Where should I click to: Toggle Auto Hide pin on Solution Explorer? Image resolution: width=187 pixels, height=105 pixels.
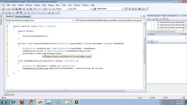[x=183, y=16]
